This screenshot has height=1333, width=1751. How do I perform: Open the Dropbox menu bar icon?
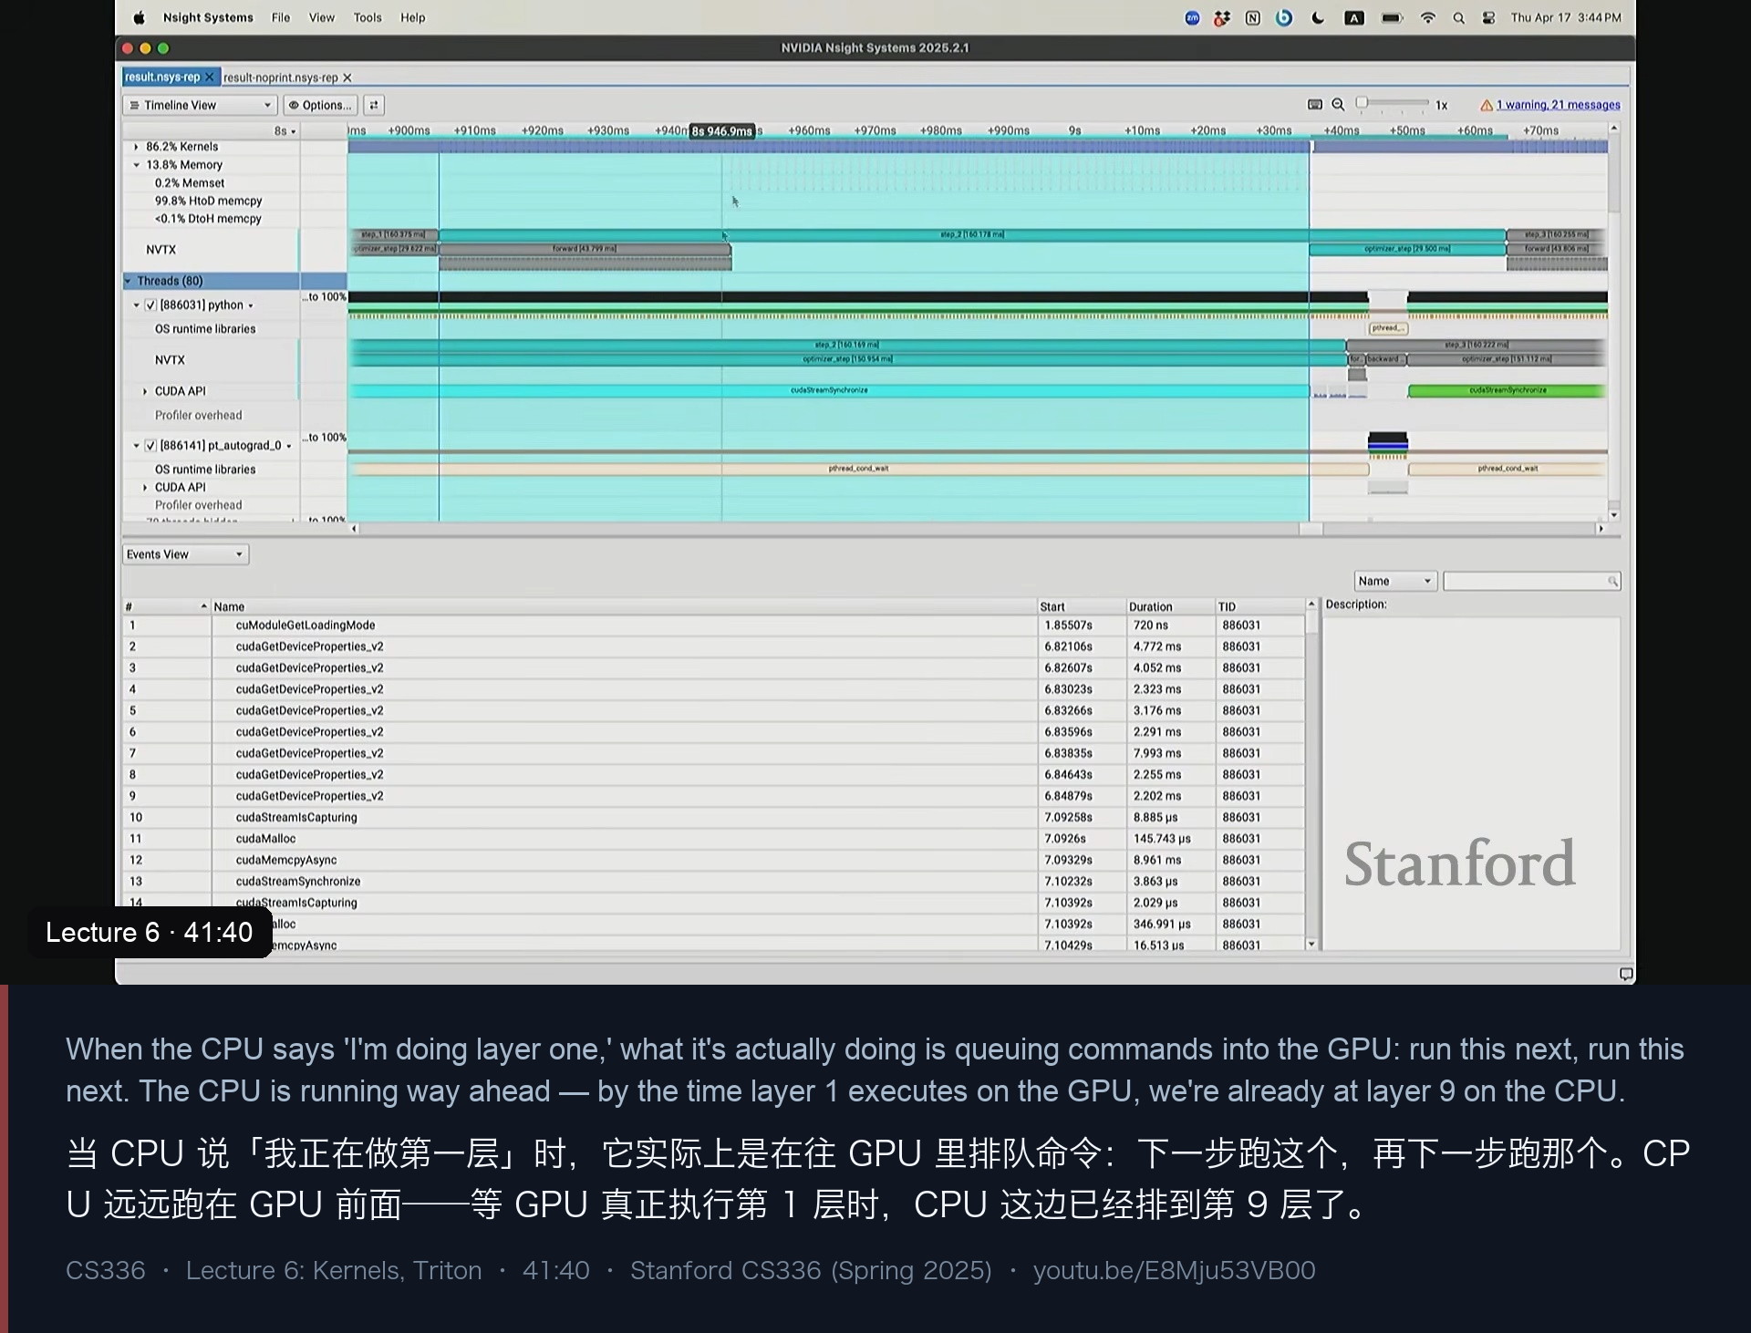click(1222, 17)
